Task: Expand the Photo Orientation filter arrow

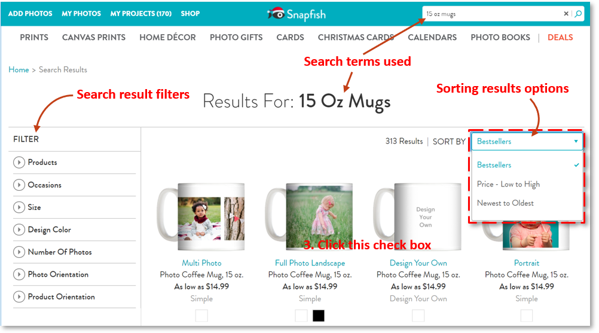Action: [19, 274]
